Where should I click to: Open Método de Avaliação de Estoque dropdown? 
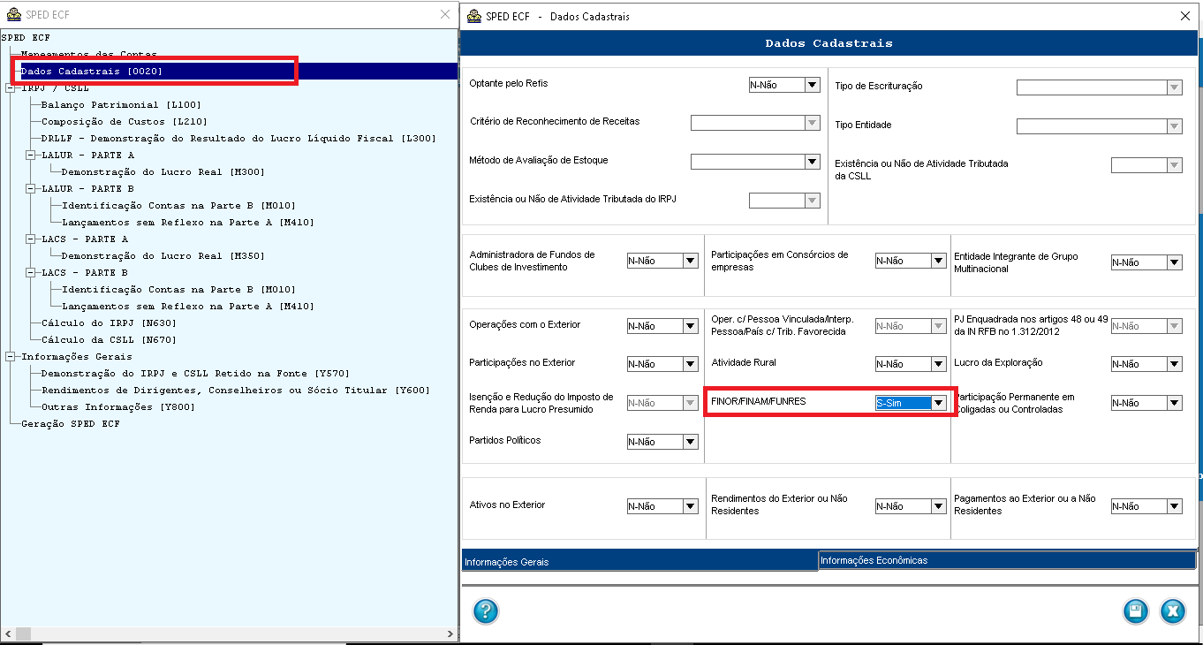(812, 162)
